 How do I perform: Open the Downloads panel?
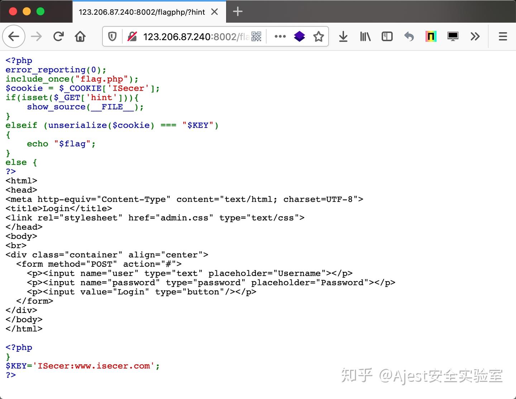[343, 36]
